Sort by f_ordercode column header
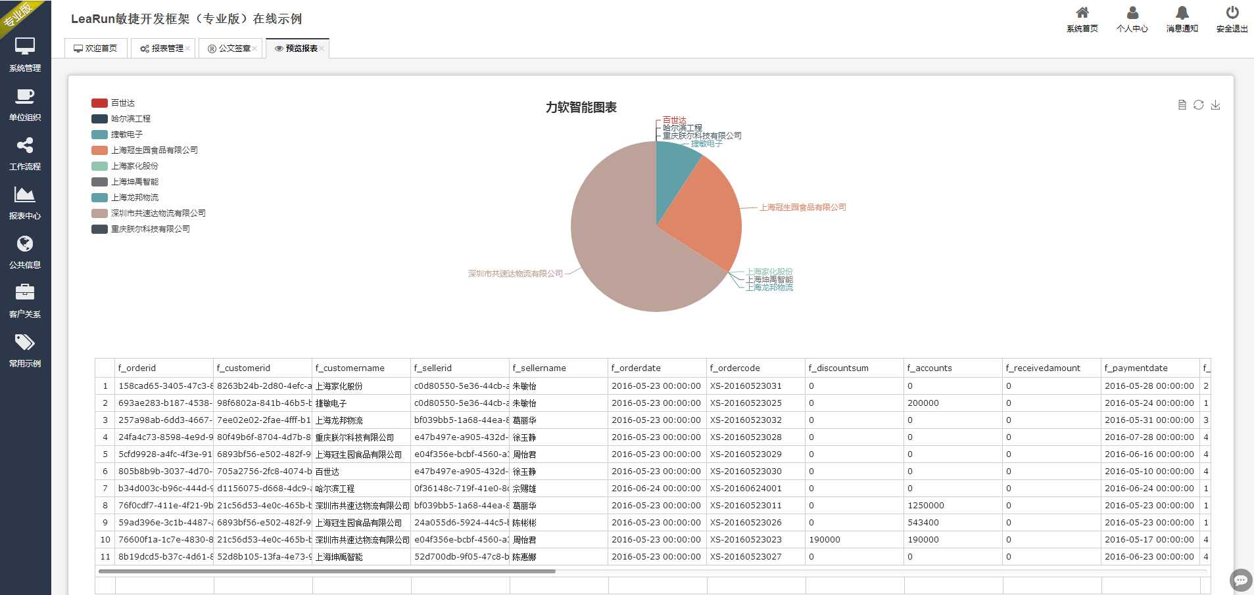This screenshot has height=595, width=1254. pos(756,368)
